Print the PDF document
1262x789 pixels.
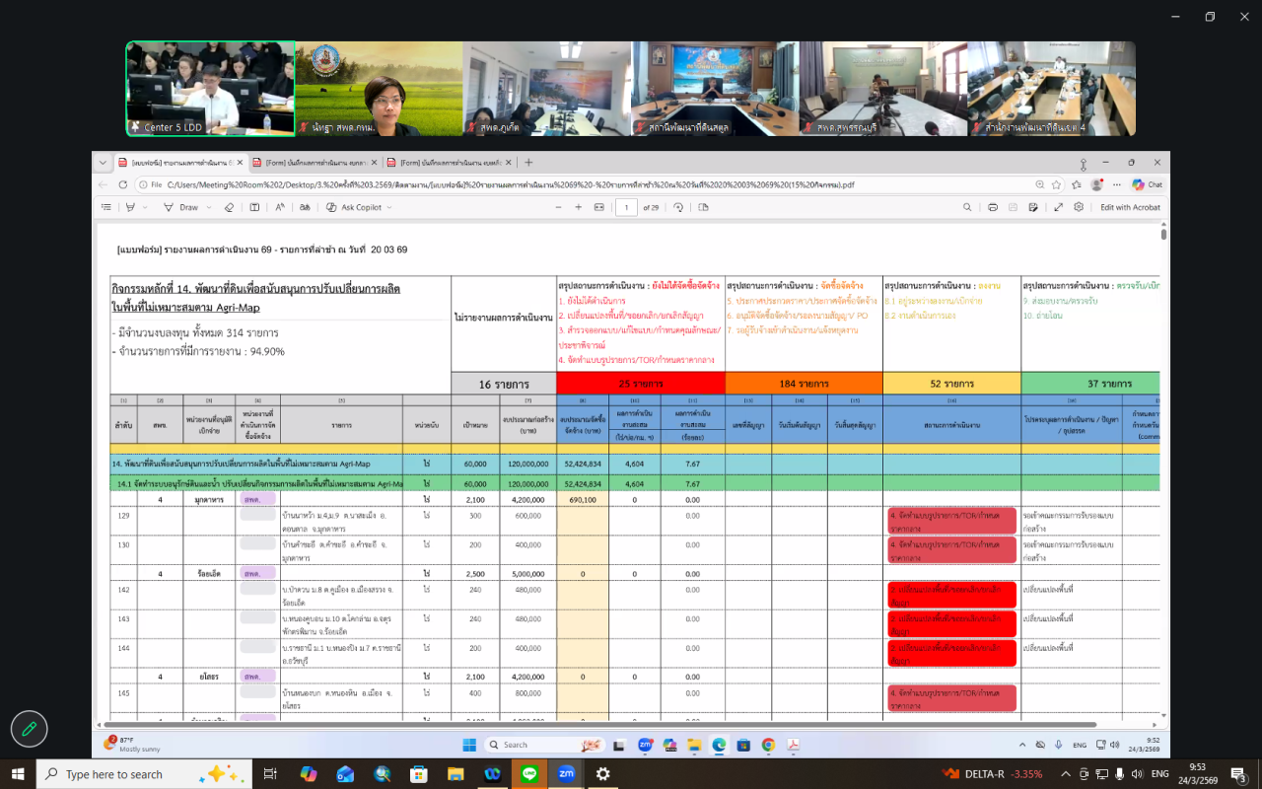(x=993, y=207)
